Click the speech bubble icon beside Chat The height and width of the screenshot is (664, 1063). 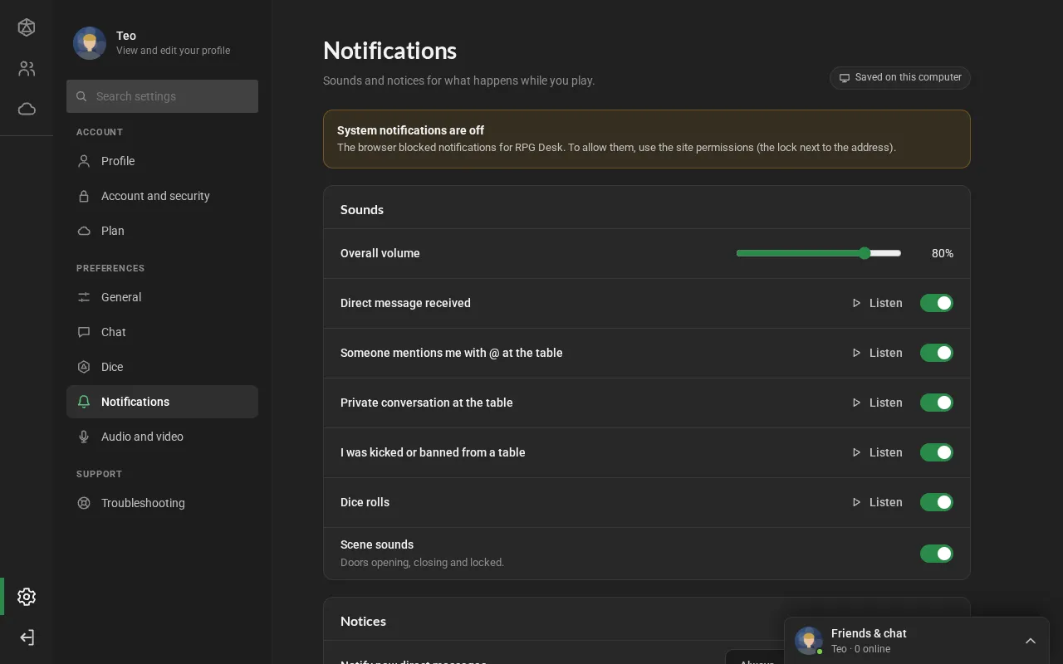coord(84,332)
